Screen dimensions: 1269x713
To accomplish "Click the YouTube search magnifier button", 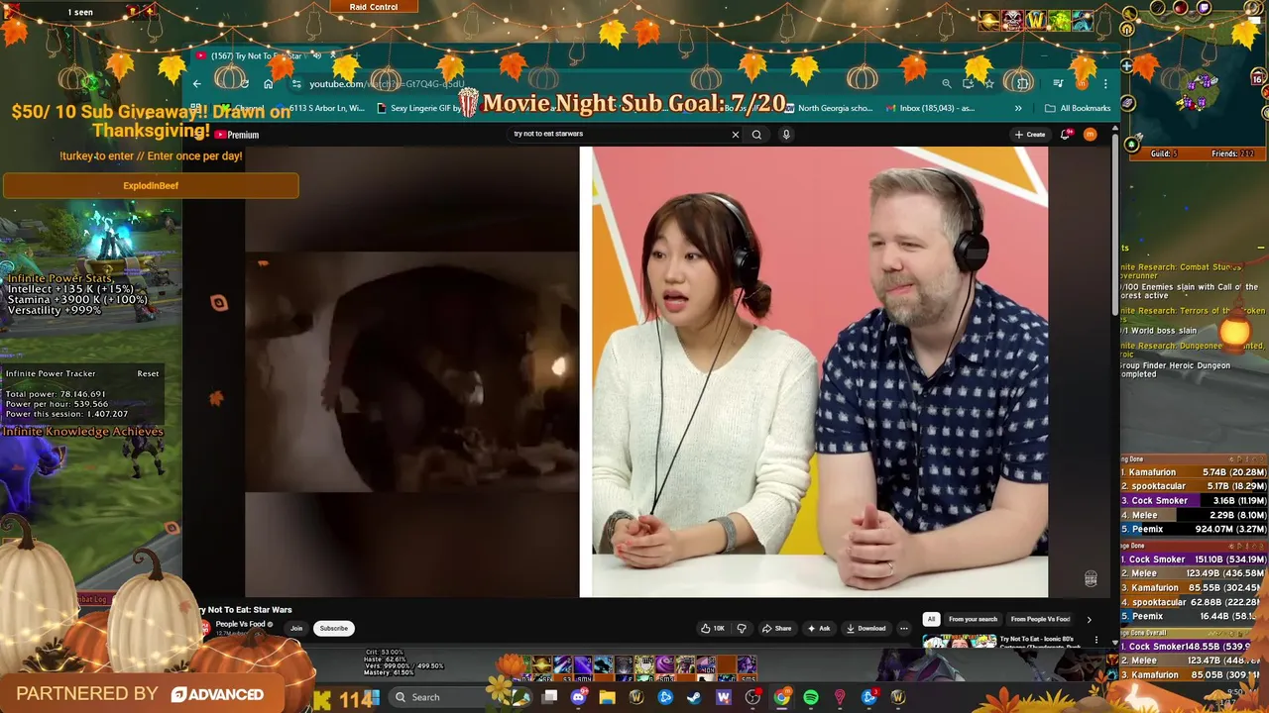I will click(x=756, y=135).
